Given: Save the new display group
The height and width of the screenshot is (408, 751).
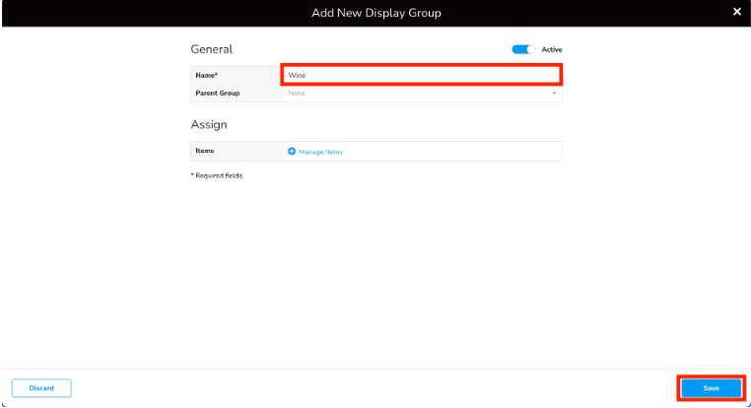Looking at the screenshot, I should coord(710,388).
